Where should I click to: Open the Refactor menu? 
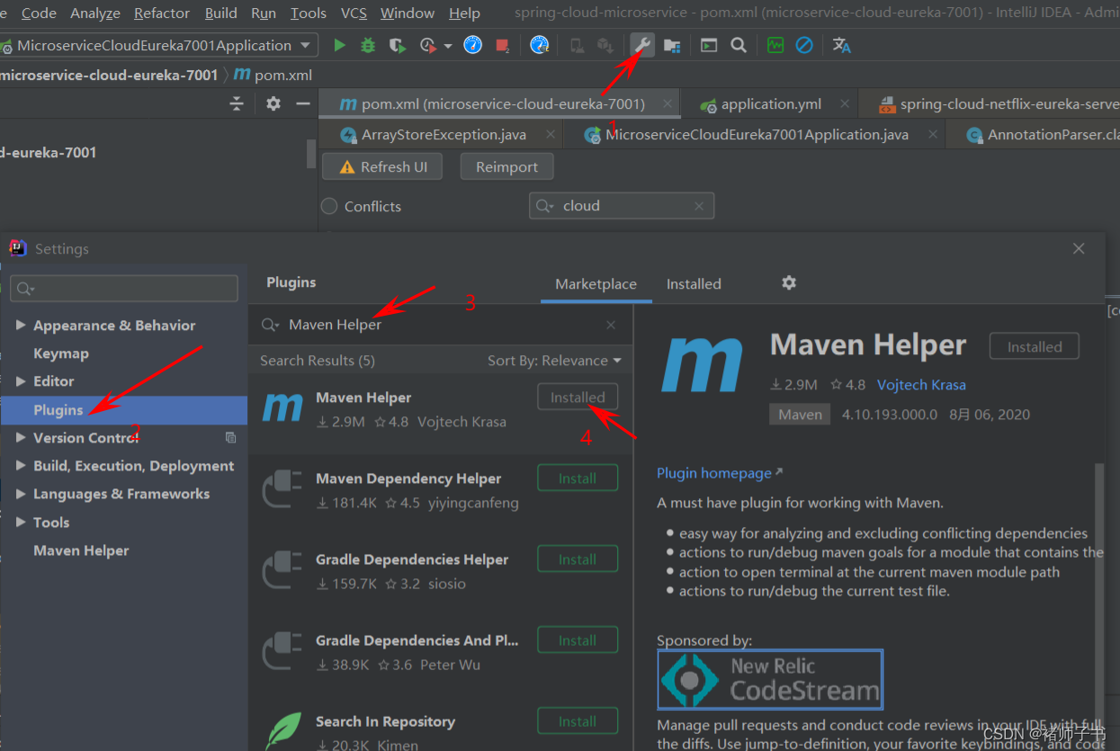162,13
